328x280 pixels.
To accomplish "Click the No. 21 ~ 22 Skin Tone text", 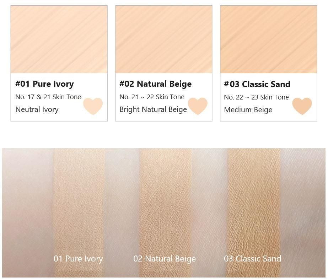I will pyautogui.click(x=152, y=97).
